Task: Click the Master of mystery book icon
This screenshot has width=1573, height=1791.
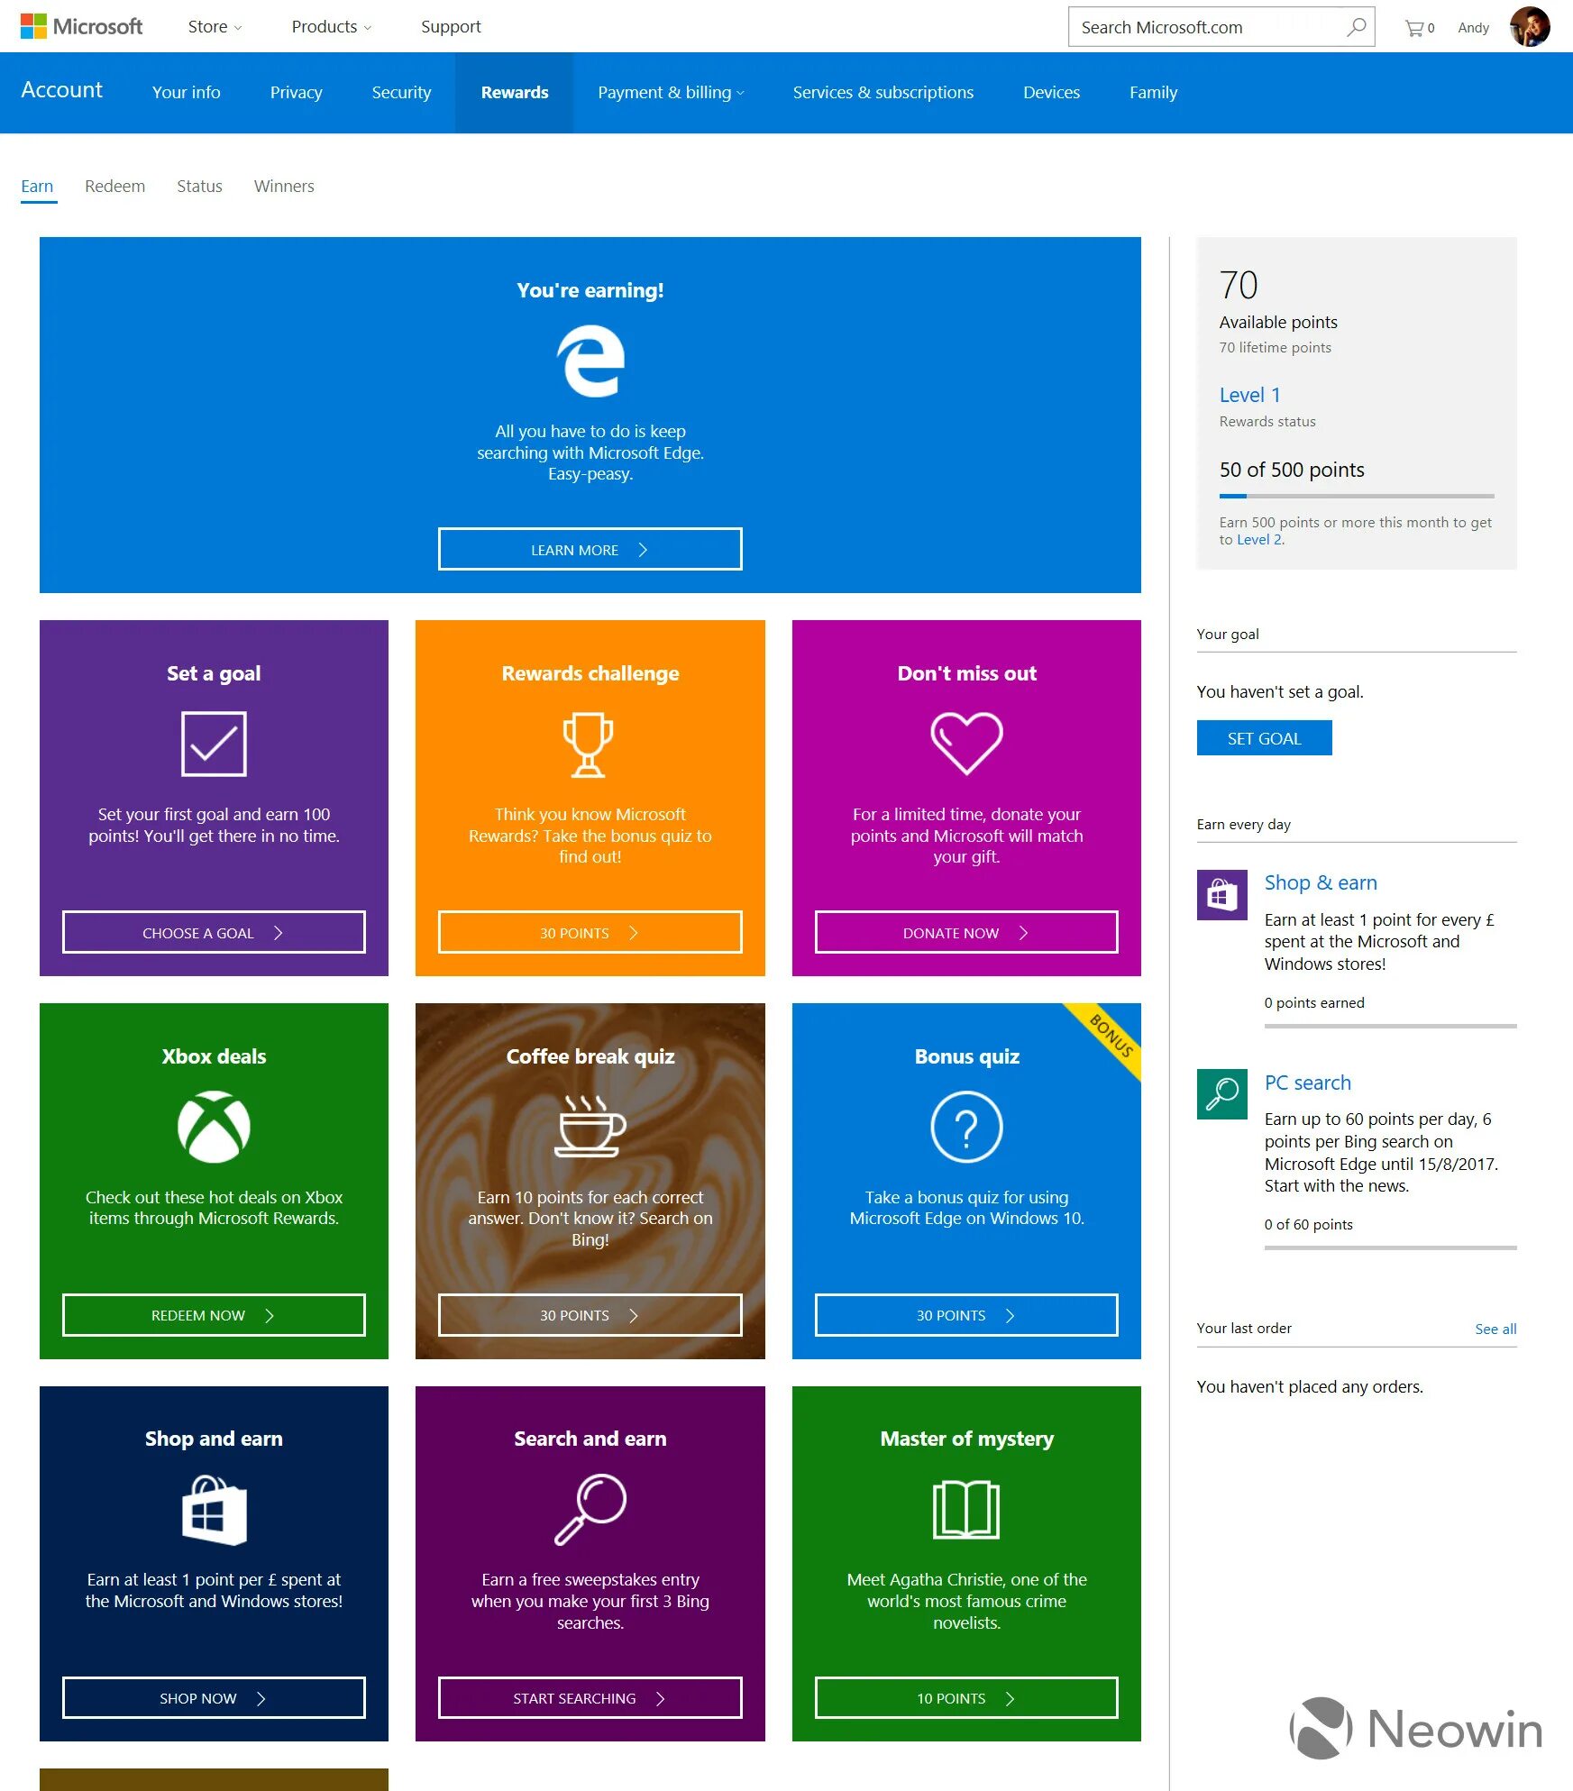Action: (x=966, y=1510)
